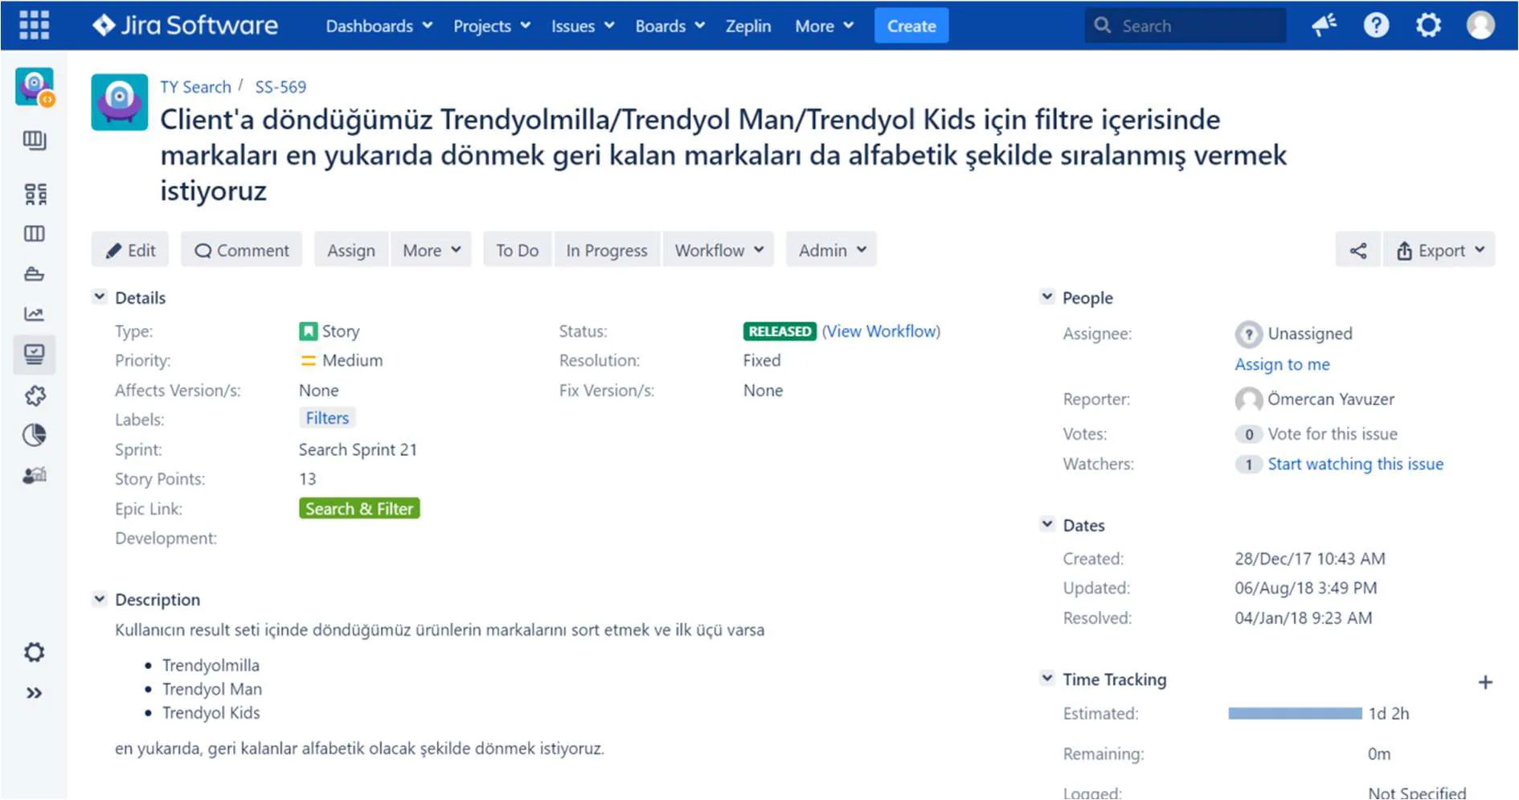
Task: Add time tracking log with plus icon
Action: click(1485, 683)
